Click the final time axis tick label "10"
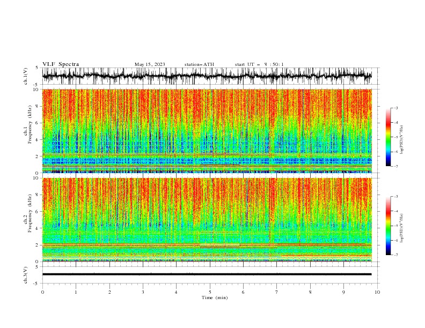Screen dimensions: 425x328 pos(377,292)
